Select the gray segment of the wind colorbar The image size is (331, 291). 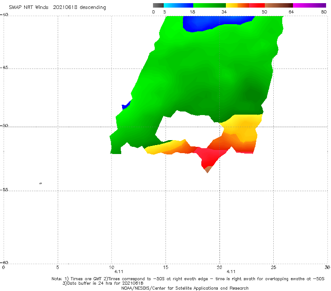click(x=158, y=5)
